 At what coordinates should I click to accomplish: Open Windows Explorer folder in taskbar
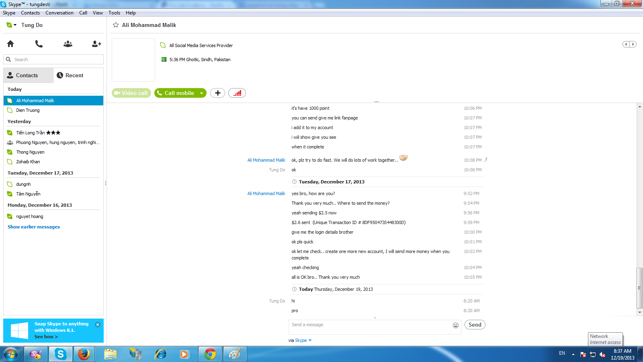tap(111, 354)
